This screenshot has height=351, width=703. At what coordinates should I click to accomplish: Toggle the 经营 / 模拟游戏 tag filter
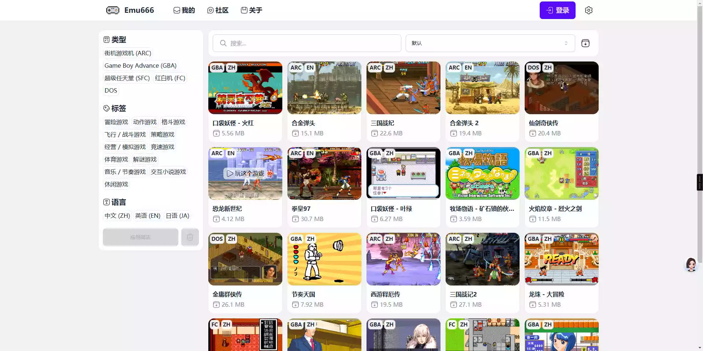(125, 147)
